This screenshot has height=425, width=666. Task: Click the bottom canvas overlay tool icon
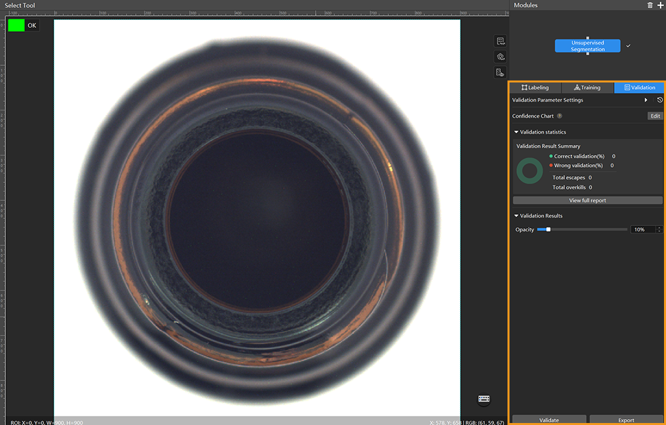click(x=500, y=72)
